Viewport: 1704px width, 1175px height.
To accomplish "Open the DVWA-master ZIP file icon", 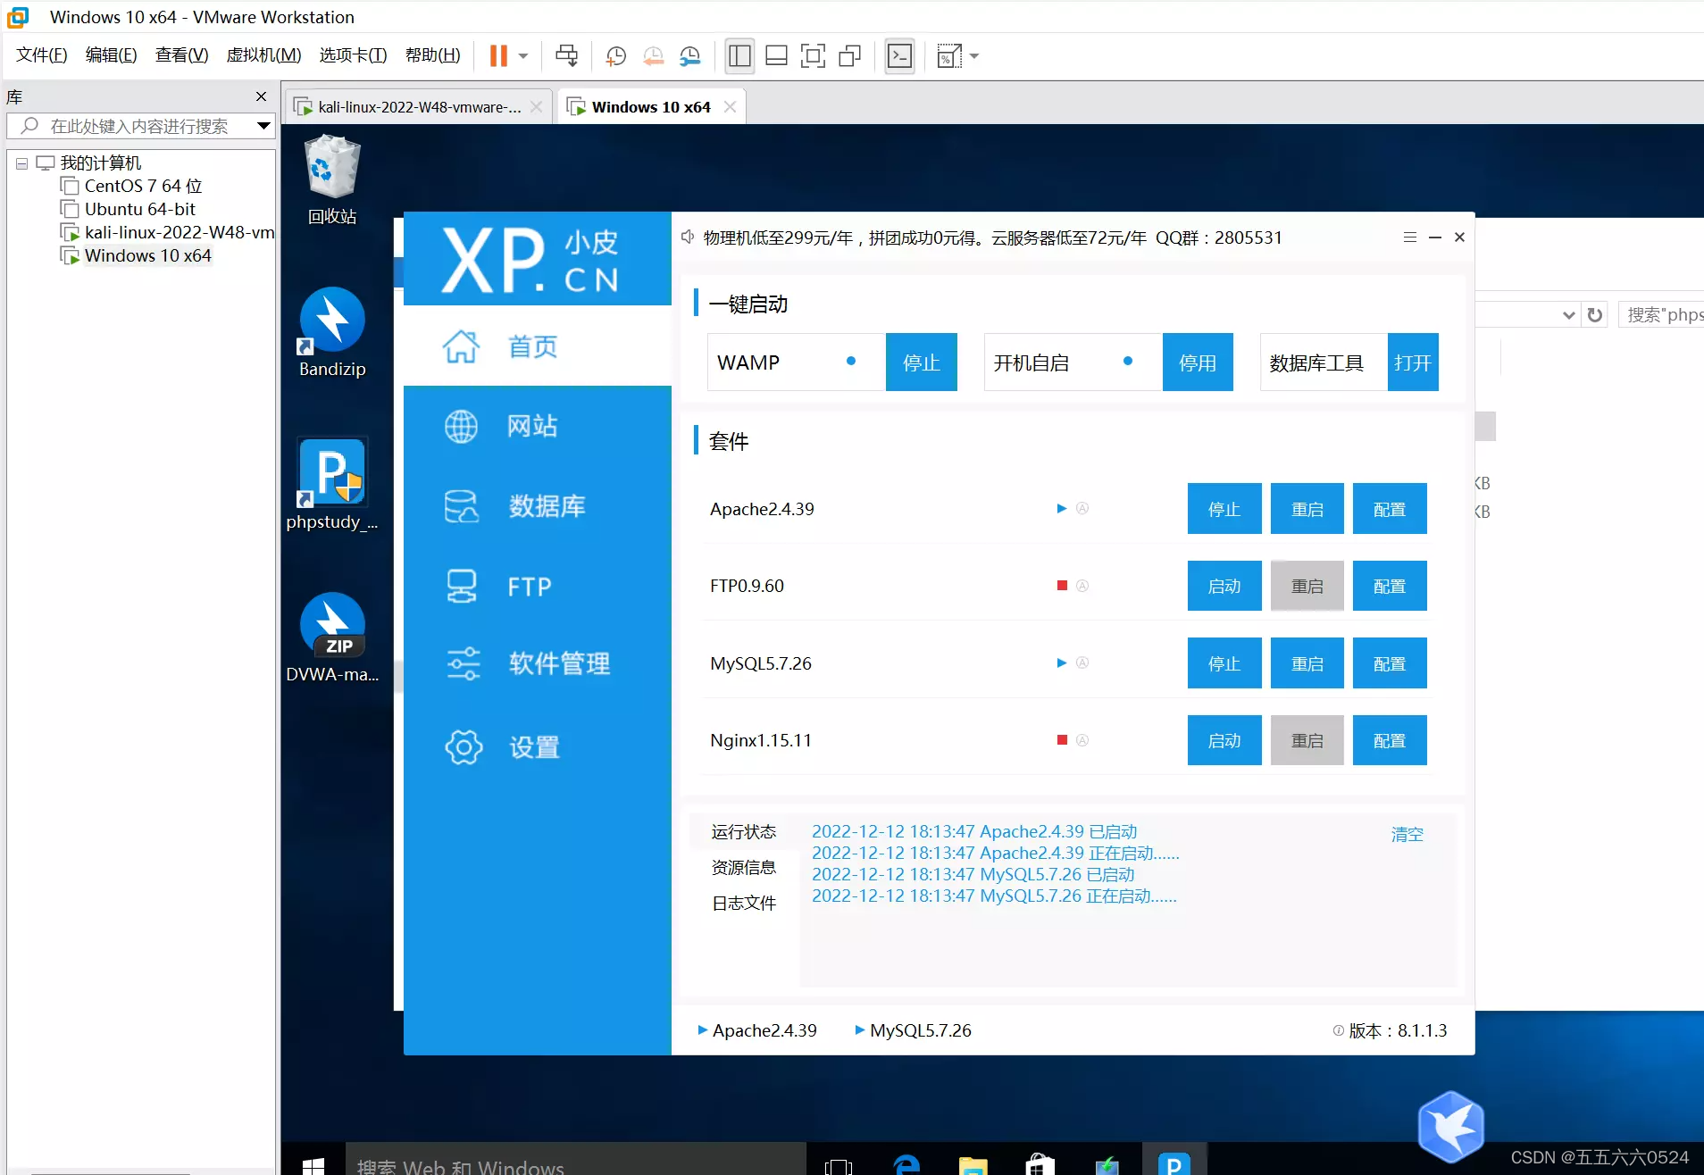I will pos(332,637).
